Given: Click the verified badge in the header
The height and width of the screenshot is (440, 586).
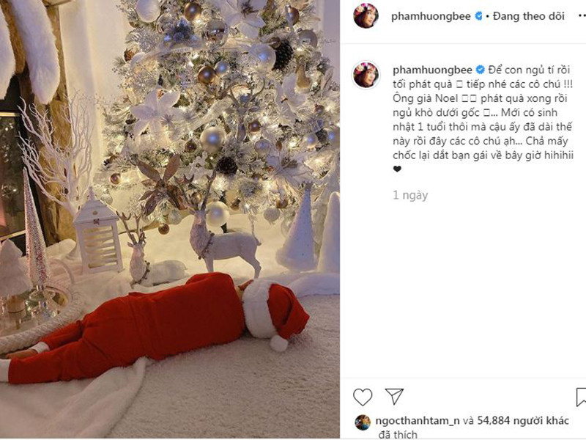Looking at the screenshot, I should click(478, 16).
